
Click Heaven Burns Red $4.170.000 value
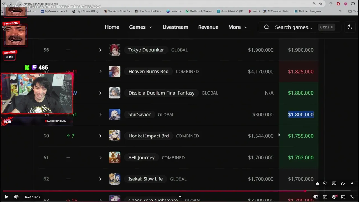[261, 72]
